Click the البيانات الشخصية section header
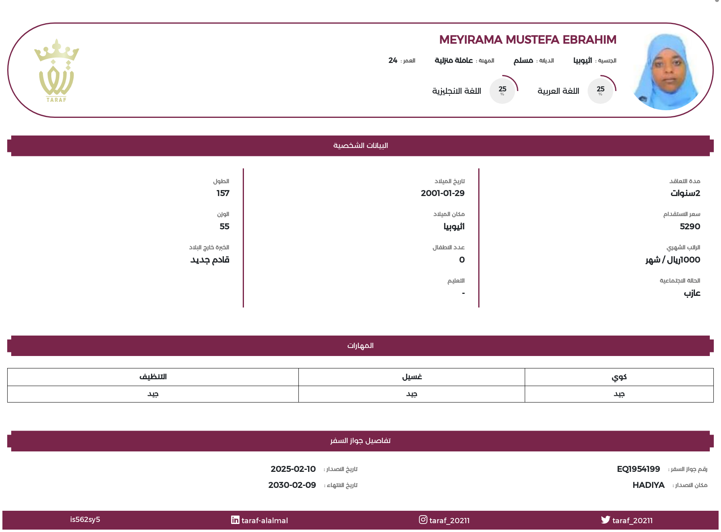 click(x=360, y=146)
